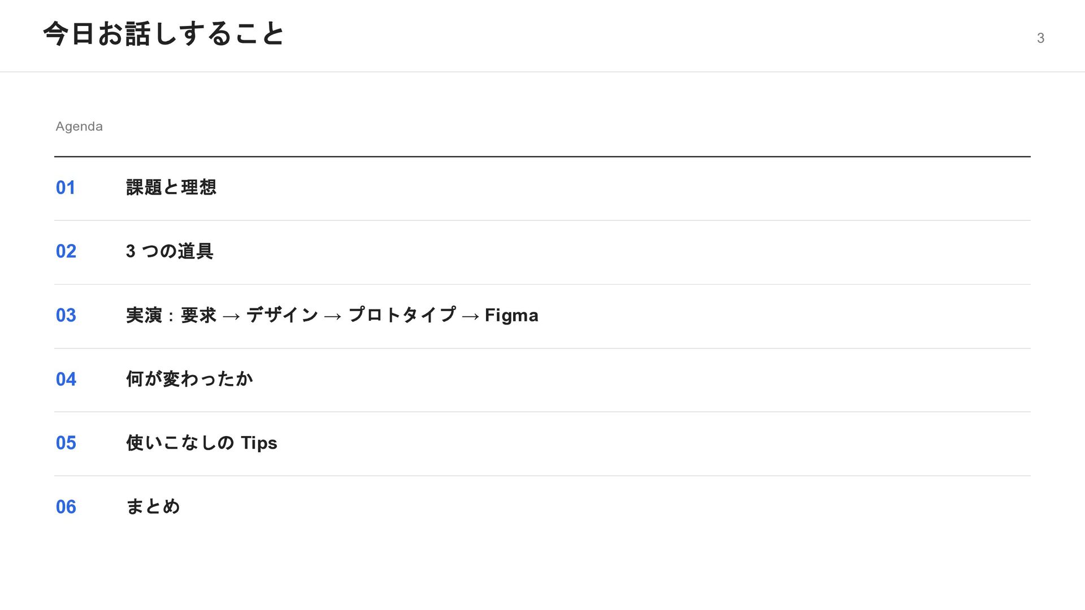Click the slide page number 3
Screen dimensions: 1085x610
coord(1040,38)
